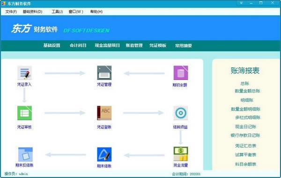Open the 现金日记账 report link
The height and width of the screenshot is (178, 281).
[x=246, y=127]
